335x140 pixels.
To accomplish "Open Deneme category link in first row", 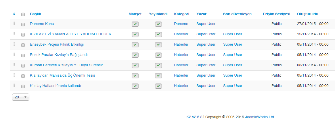I will (x=181, y=24).
